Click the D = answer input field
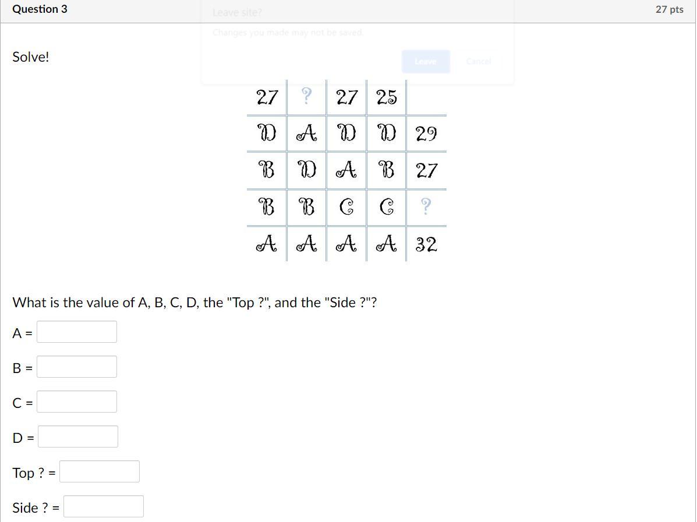Screen dimensions: 697x522 pyautogui.click(x=78, y=436)
